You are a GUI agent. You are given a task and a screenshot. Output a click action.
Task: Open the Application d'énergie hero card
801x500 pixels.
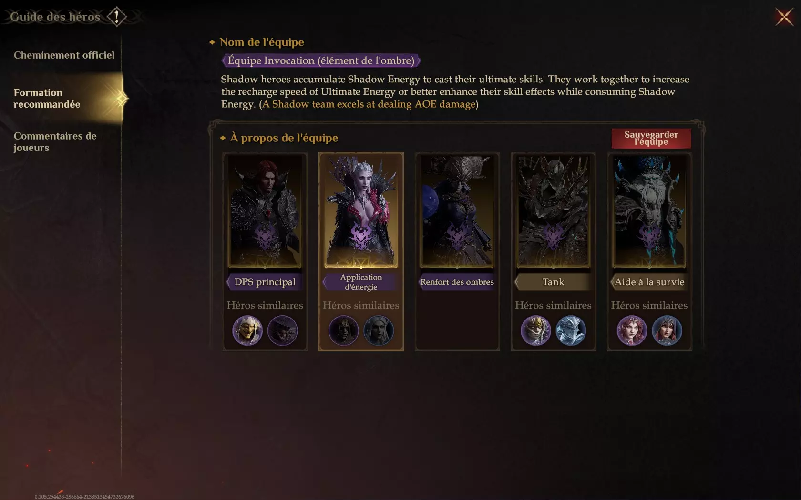tap(361, 210)
